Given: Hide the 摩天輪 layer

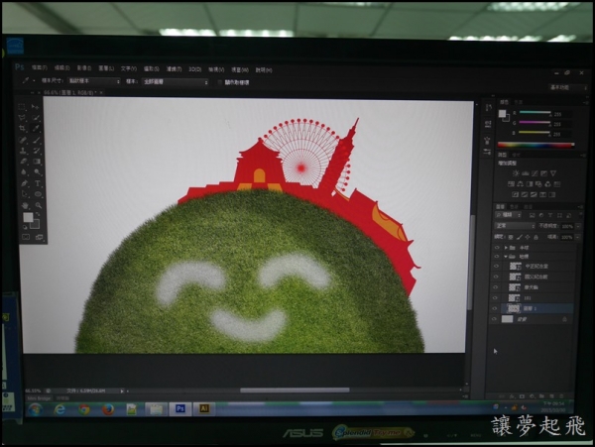Looking at the screenshot, I should pyautogui.click(x=496, y=287).
